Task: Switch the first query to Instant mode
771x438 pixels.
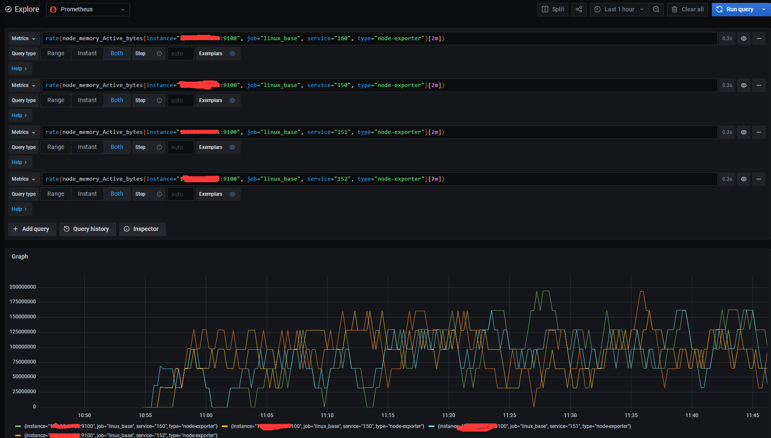Action: coord(87,53)
